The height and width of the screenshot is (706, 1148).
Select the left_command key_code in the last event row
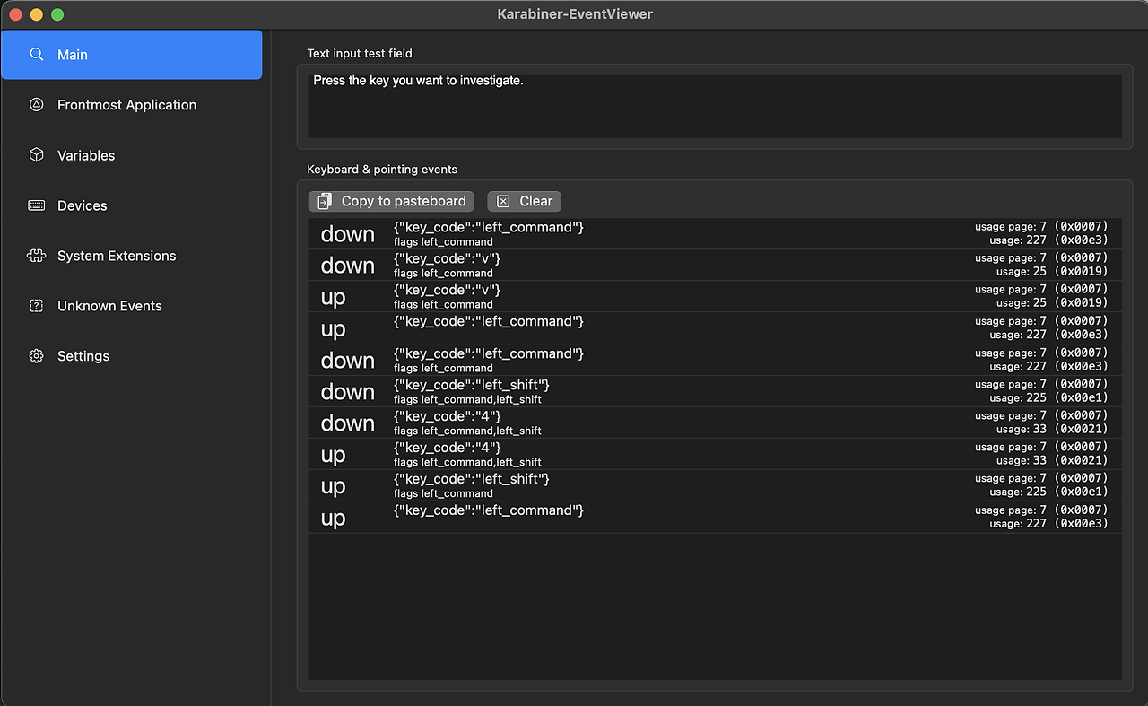click(489, 510)
